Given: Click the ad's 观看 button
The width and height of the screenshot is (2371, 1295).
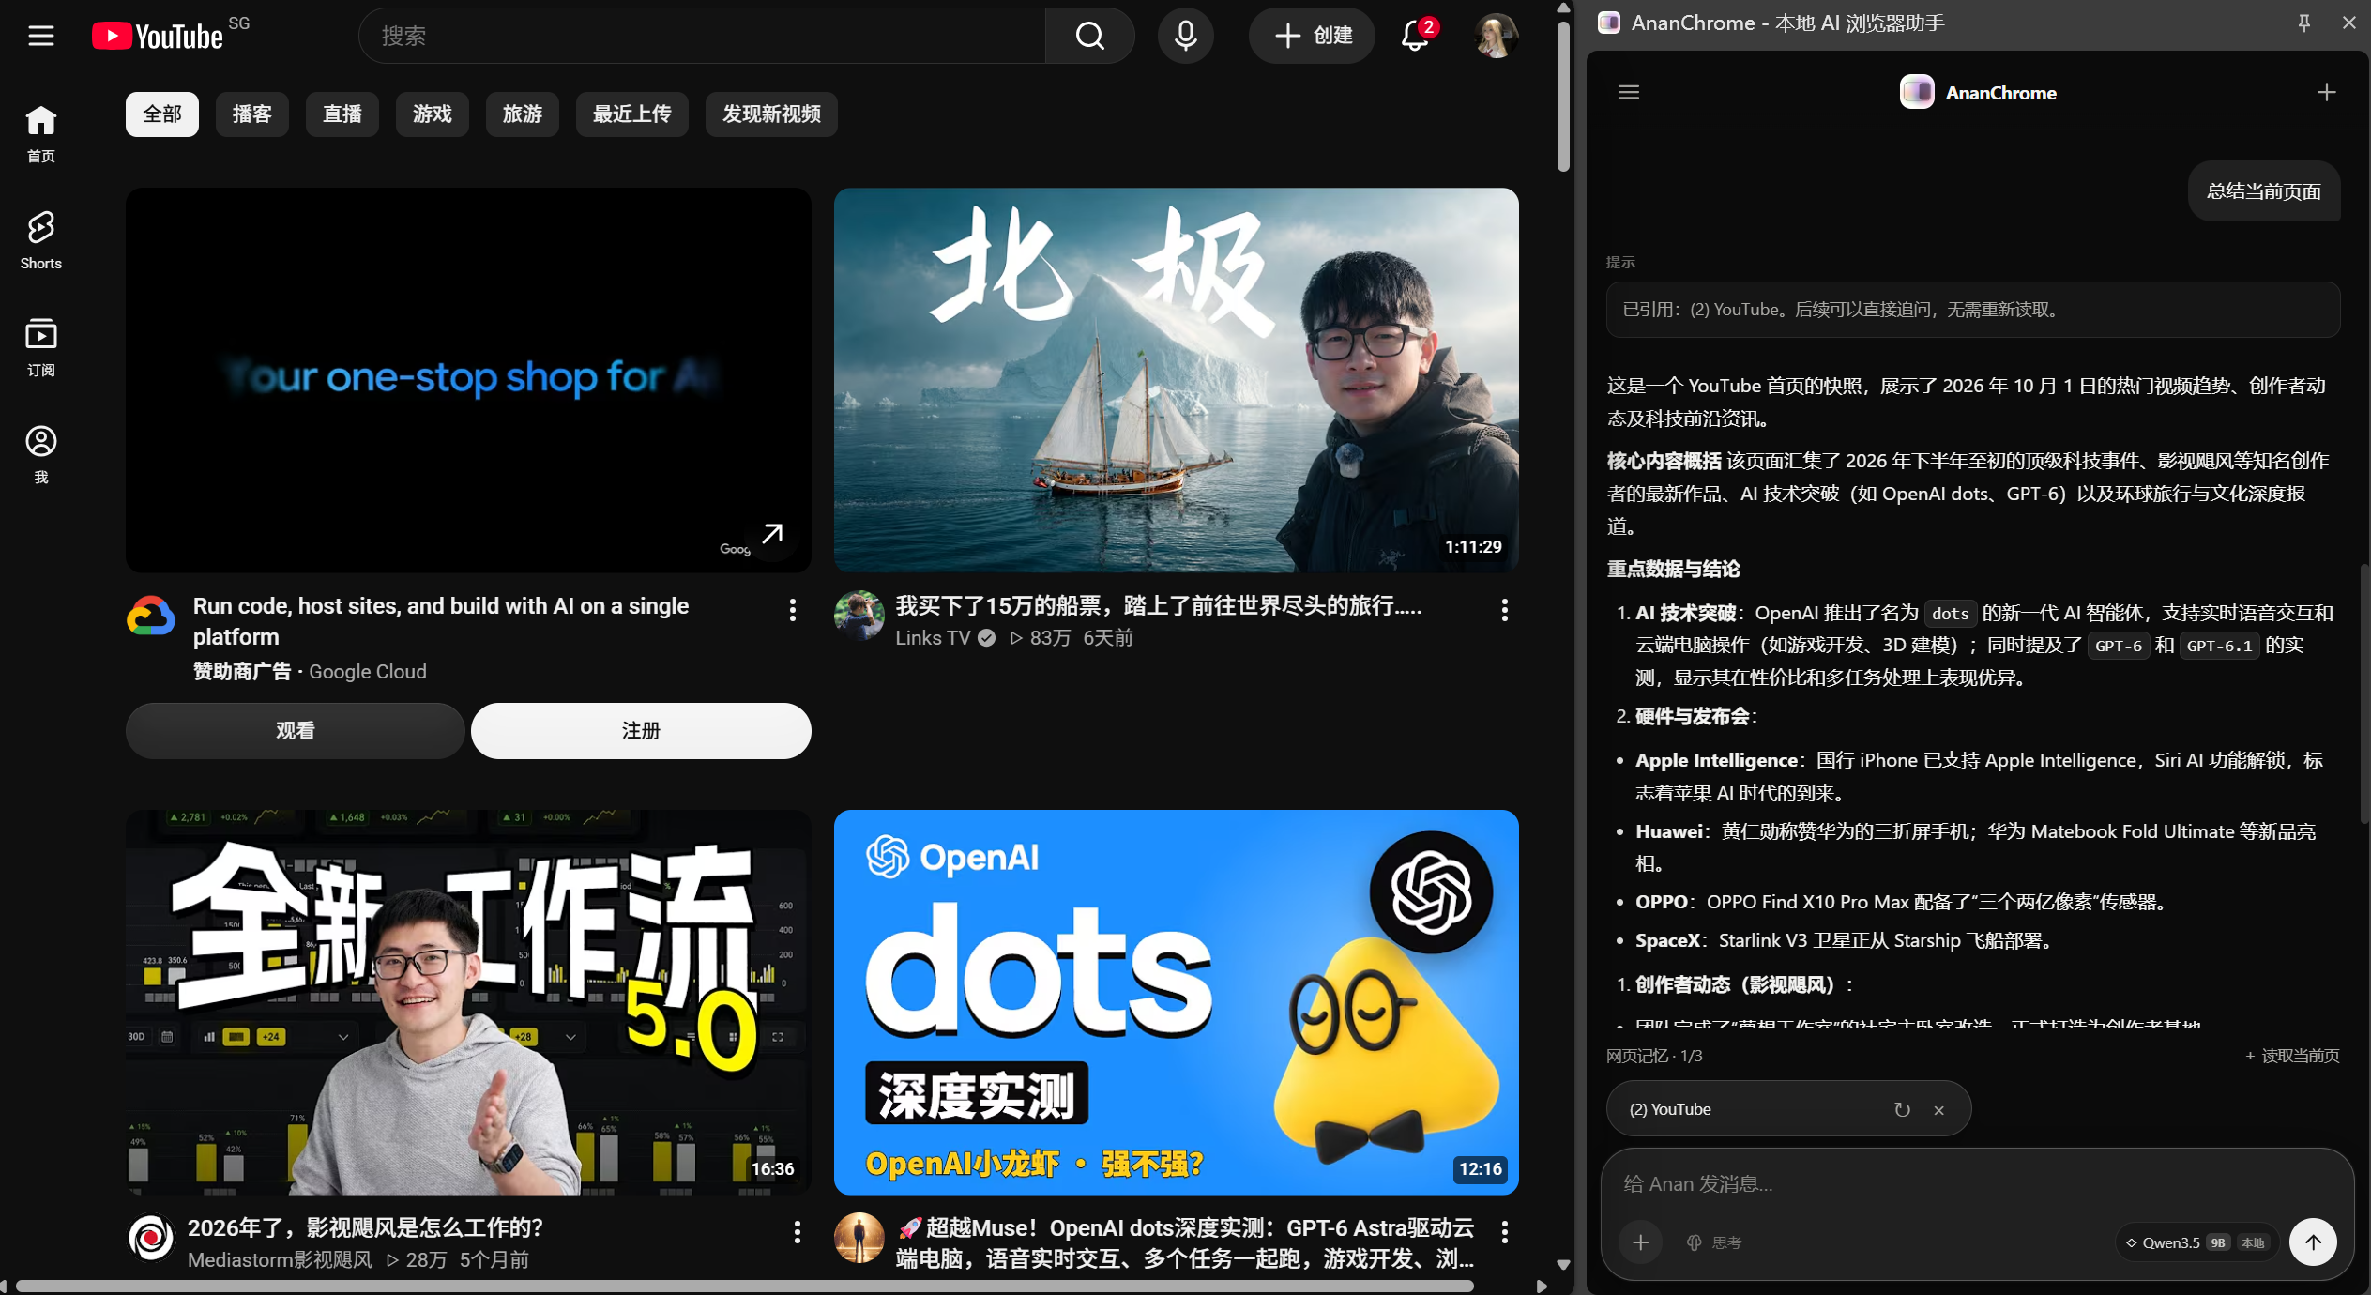Looking at the screenshot, I should click(296, 731).
